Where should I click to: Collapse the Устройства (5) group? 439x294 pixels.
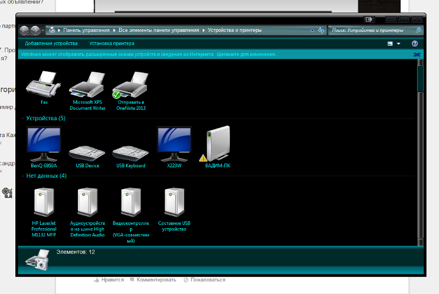(22, 118)
